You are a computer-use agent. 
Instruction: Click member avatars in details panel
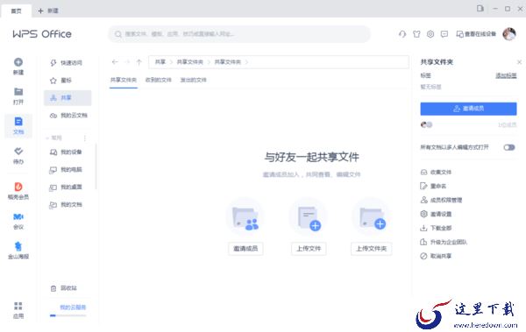point(426,124)
